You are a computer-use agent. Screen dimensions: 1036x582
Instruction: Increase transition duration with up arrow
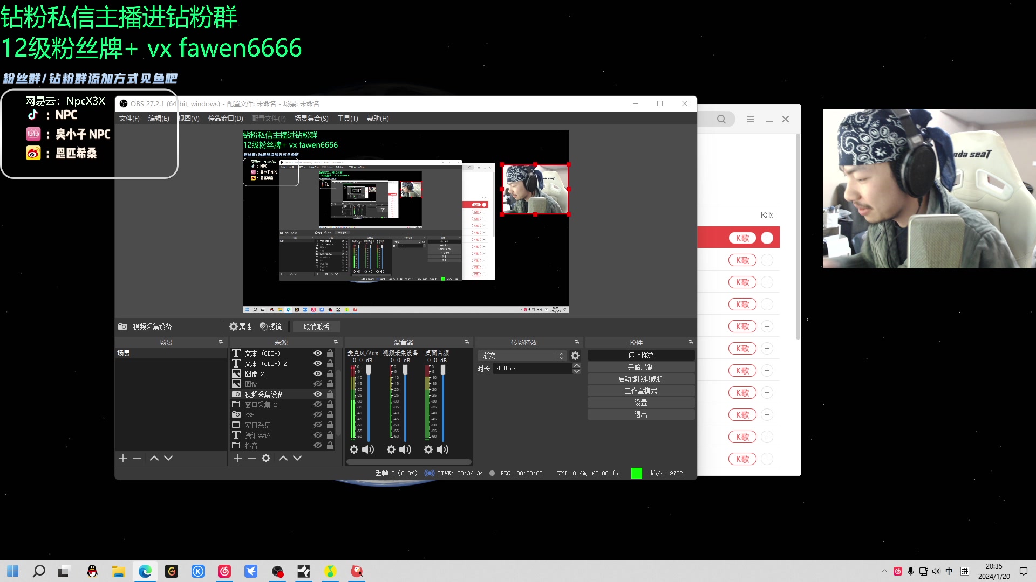pos(577,365)
